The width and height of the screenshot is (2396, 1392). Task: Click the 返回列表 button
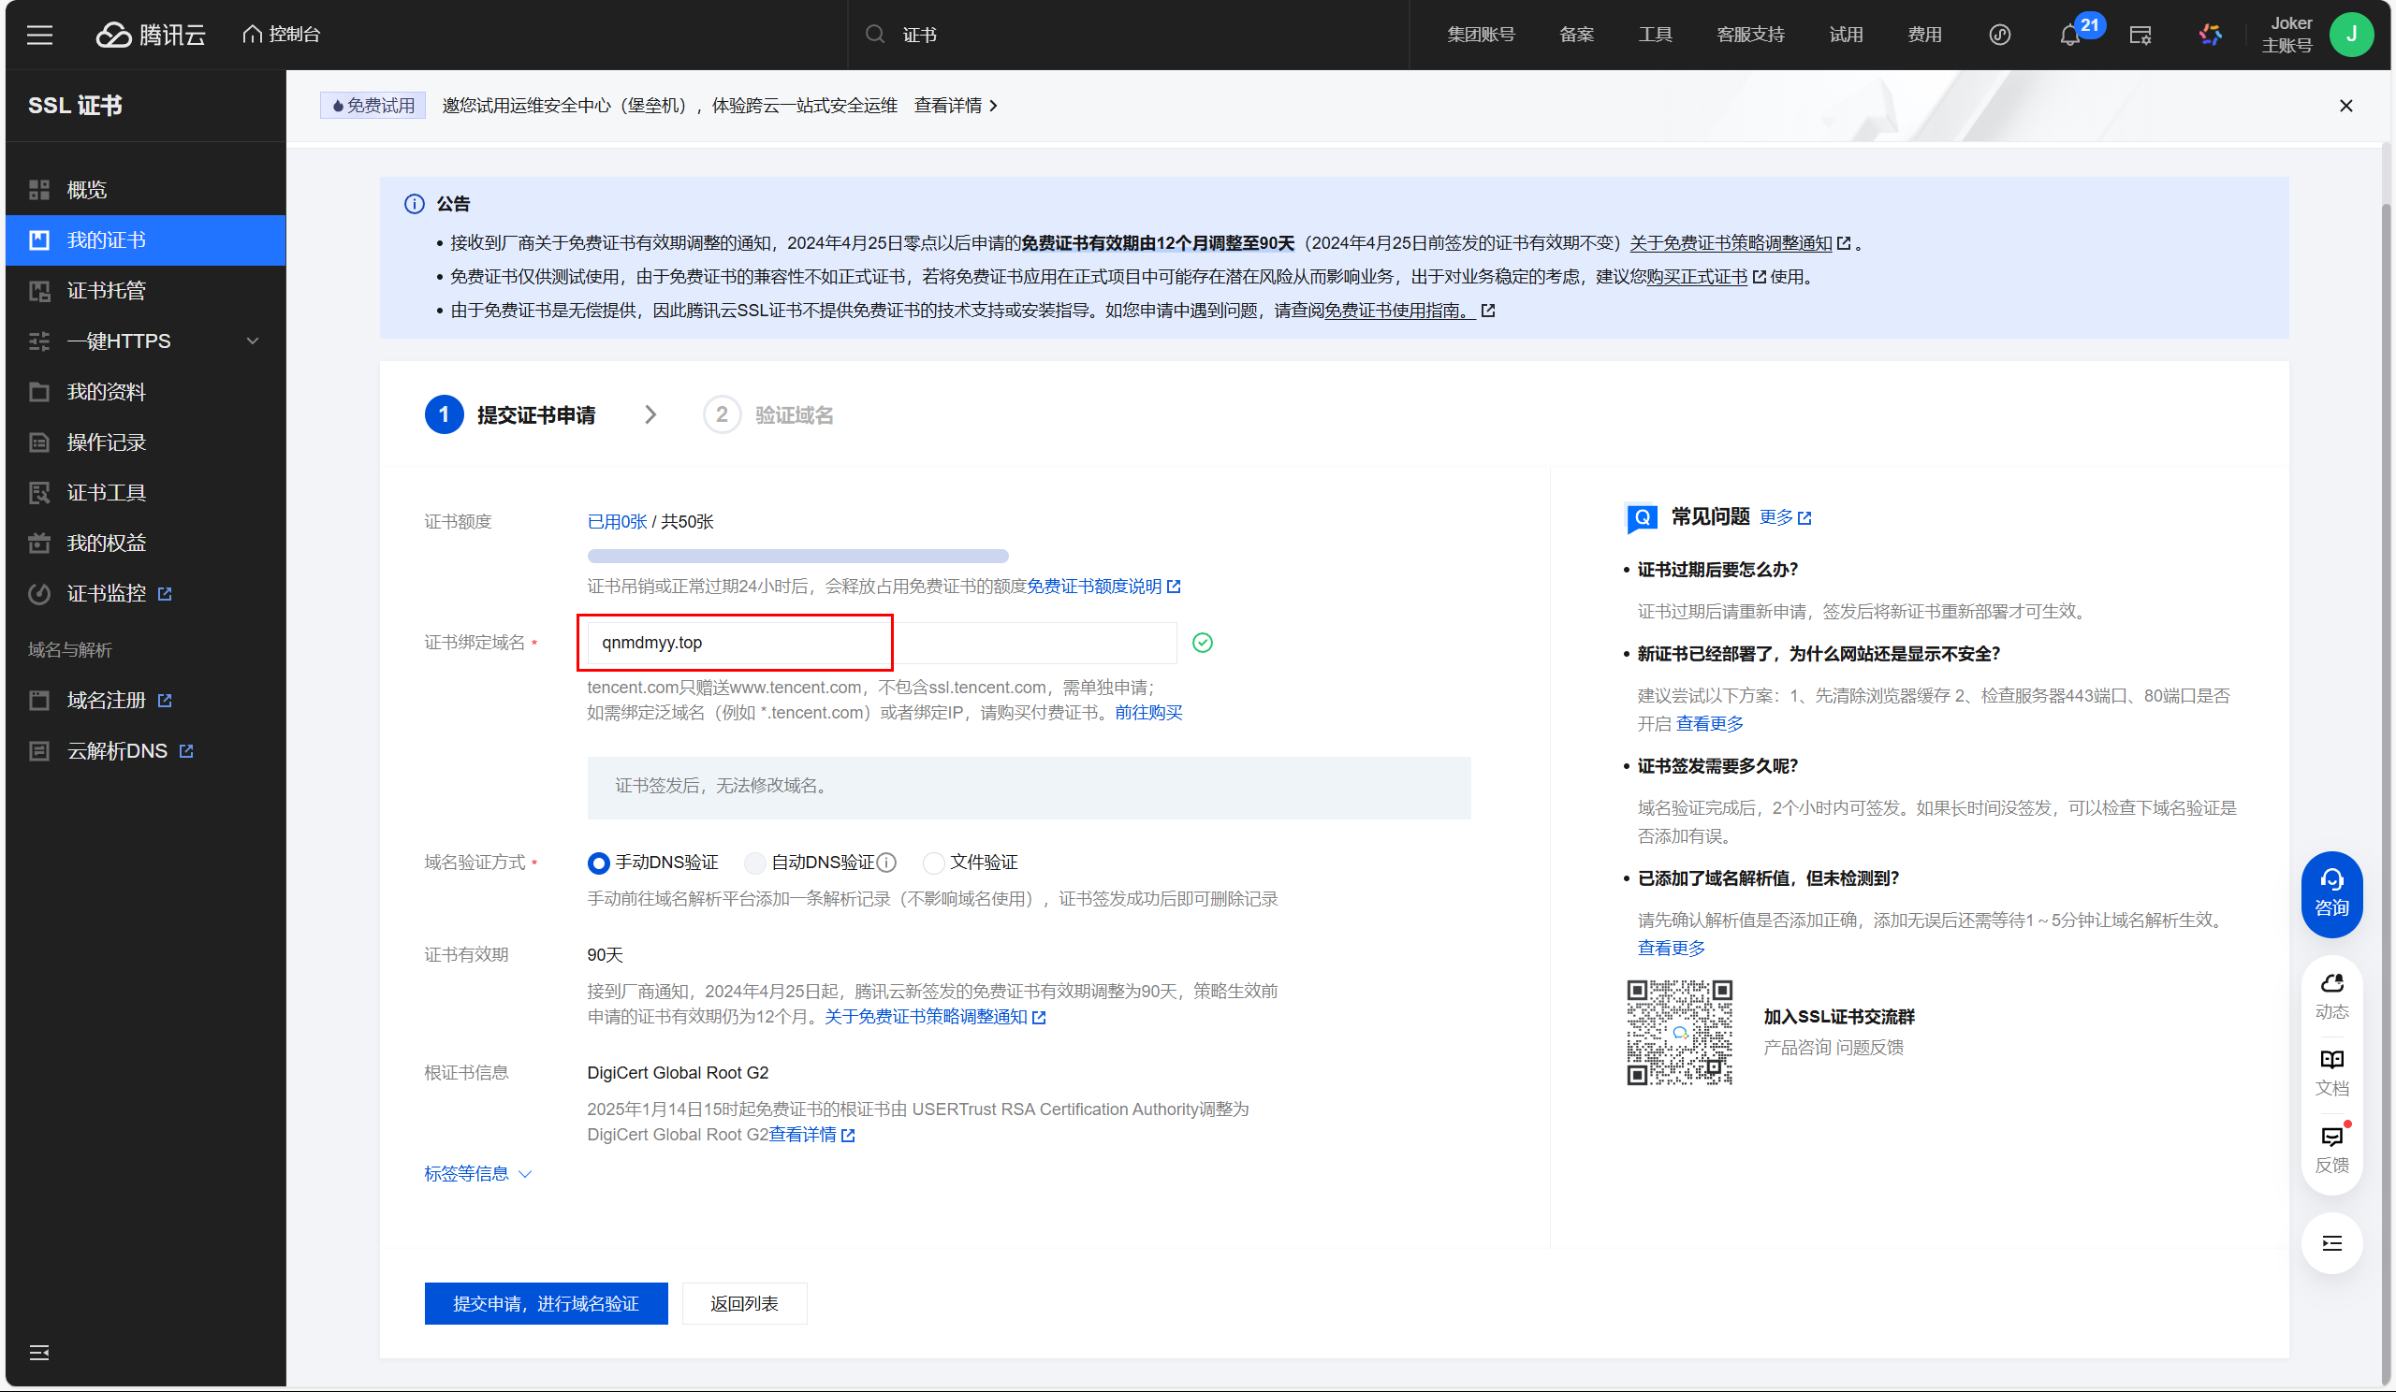tap(743, 1303)
